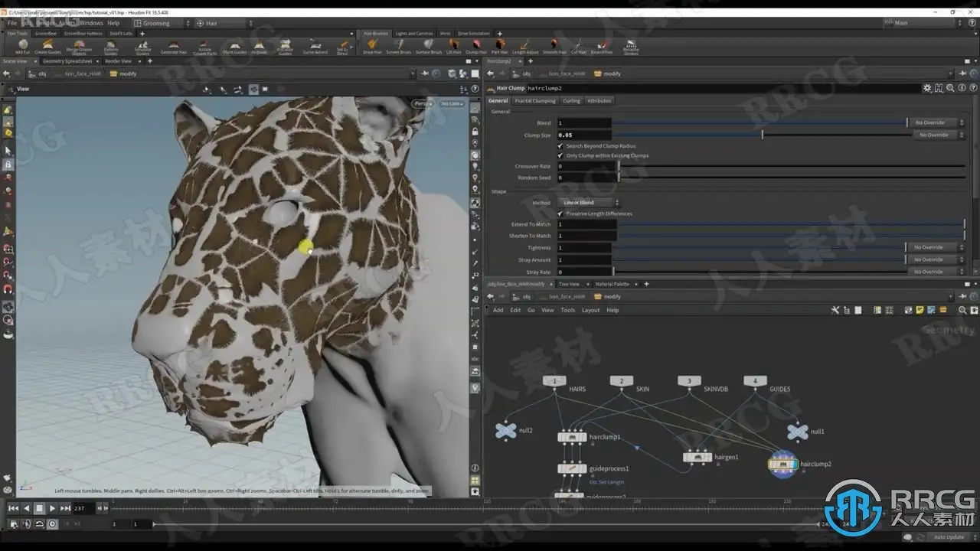Viewport: 980px width, 551px height.
Task: Click the Clump Size slider handle
Action: pyautogui.click(x=762, y=135)
